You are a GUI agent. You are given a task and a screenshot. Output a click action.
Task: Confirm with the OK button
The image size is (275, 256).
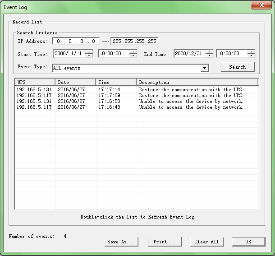point(248,242)
